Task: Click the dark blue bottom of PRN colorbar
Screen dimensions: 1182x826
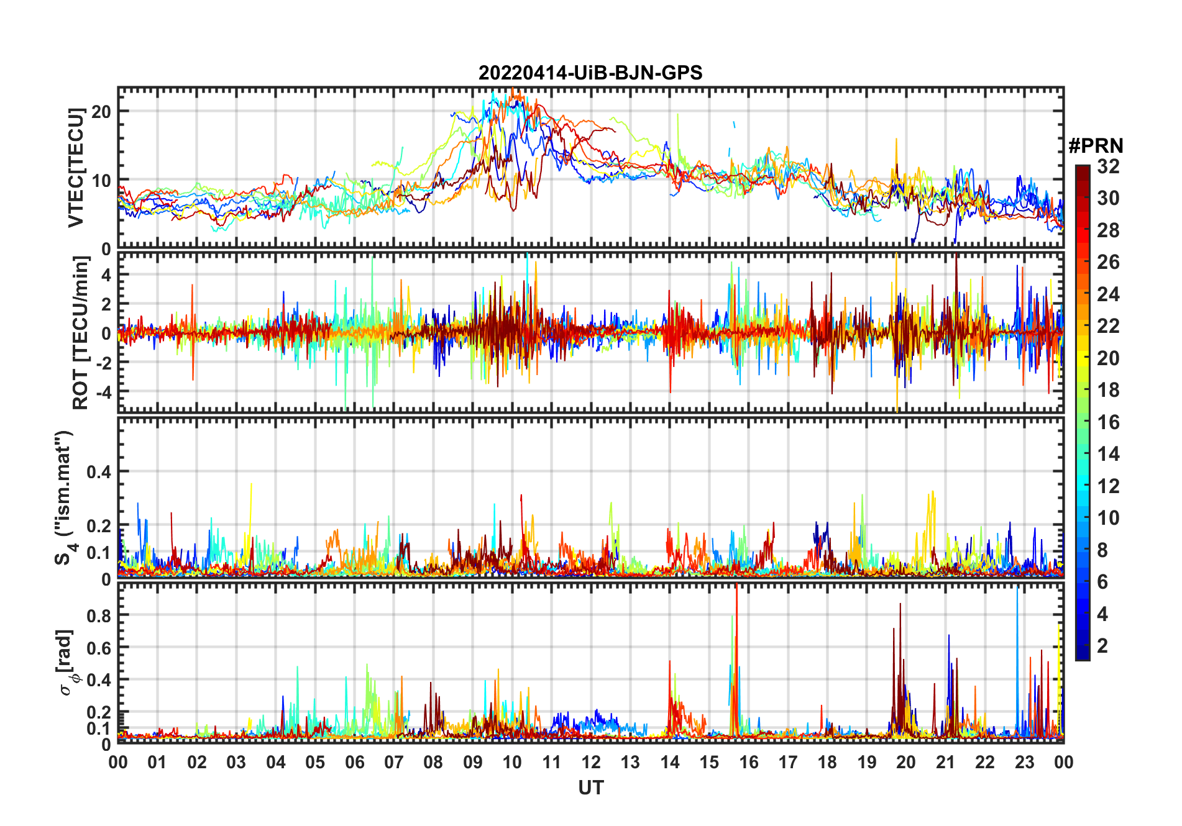Action: click(1083, 653)
